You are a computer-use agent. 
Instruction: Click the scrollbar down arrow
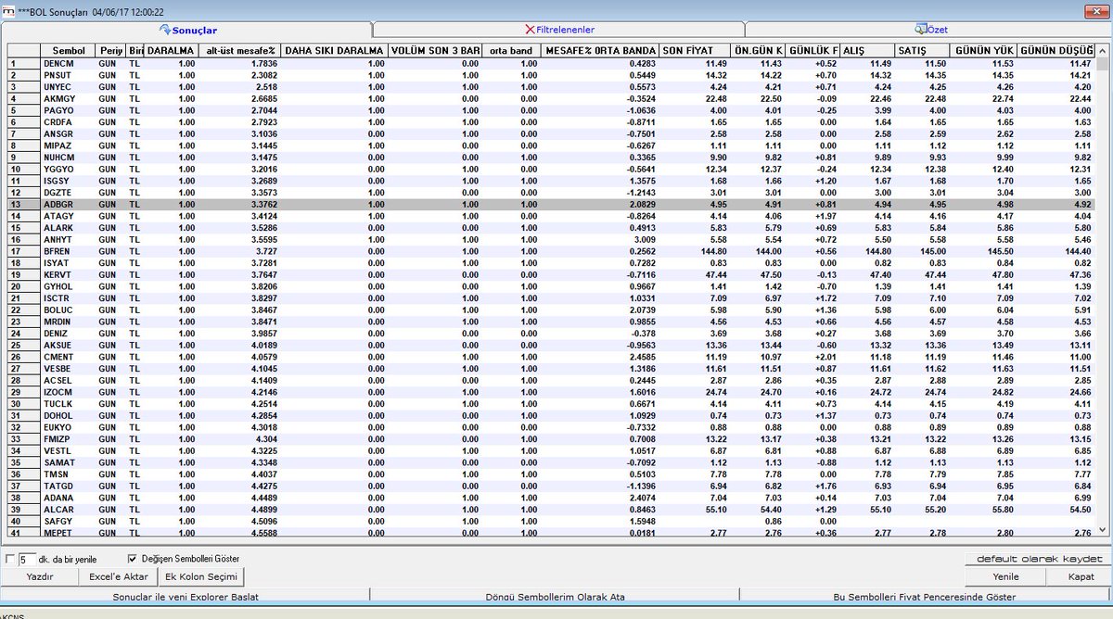pyautogui.click(x=1103, y=529)
